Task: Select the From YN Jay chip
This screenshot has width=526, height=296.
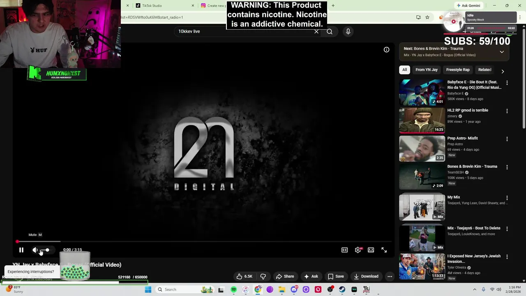Action: point(427,69)
